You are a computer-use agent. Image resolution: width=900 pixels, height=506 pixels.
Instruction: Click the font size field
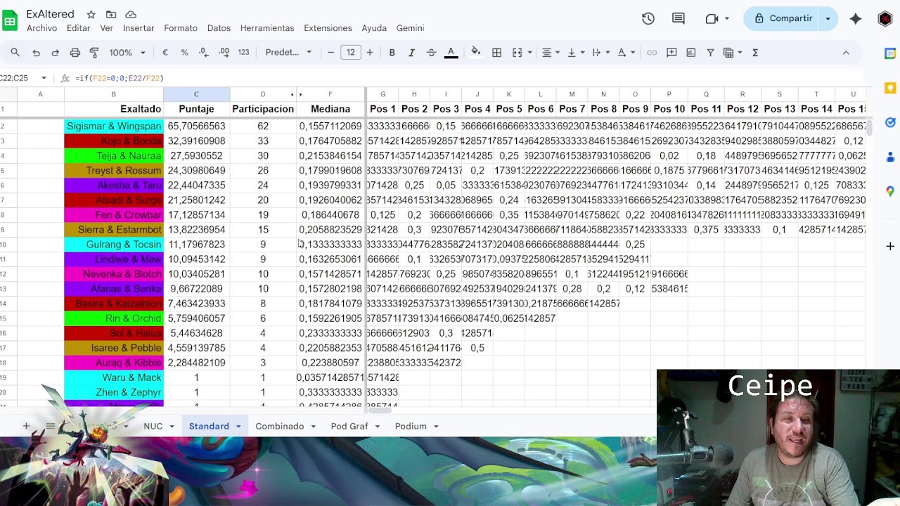coord(351,53)
